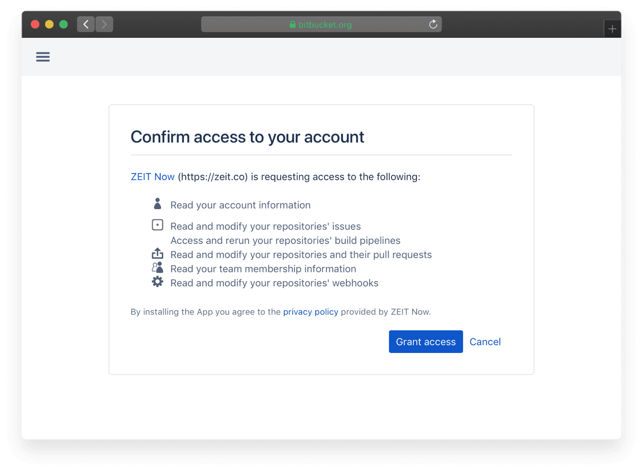Click the "Confirm access to your account" heading
Viewport: 643px width, 472px height.
coord(247,137)
